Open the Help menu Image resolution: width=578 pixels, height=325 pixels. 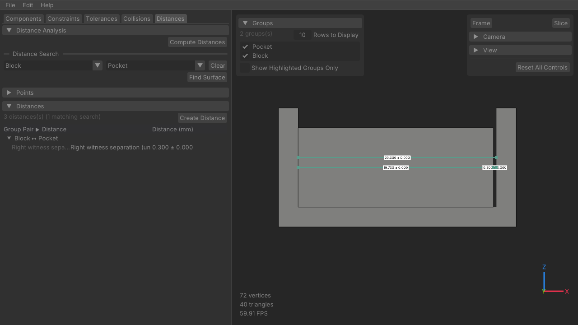pos(47,5)
